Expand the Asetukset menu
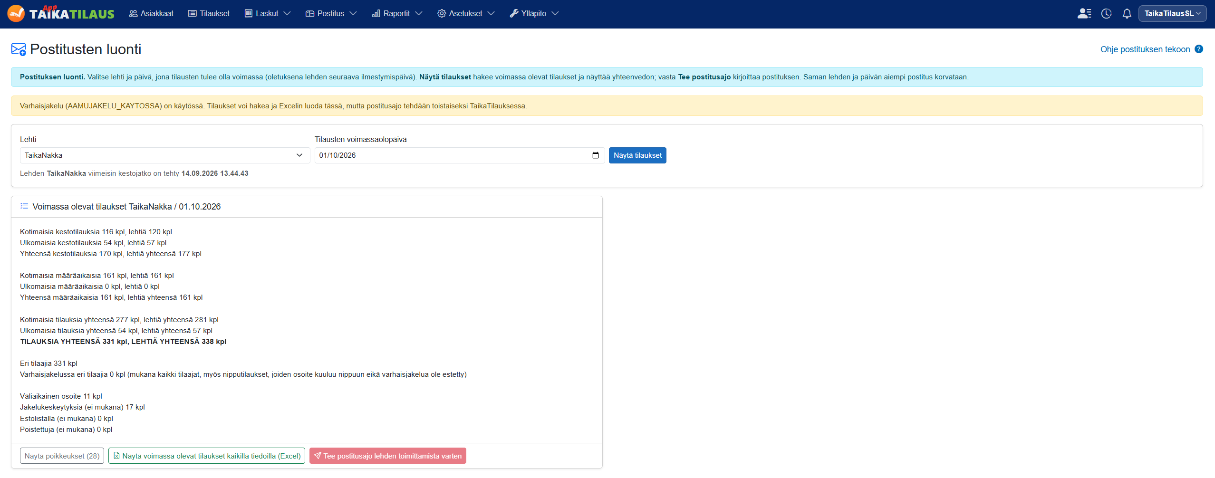Screen dimensions: 1215x478 (466, 13)
